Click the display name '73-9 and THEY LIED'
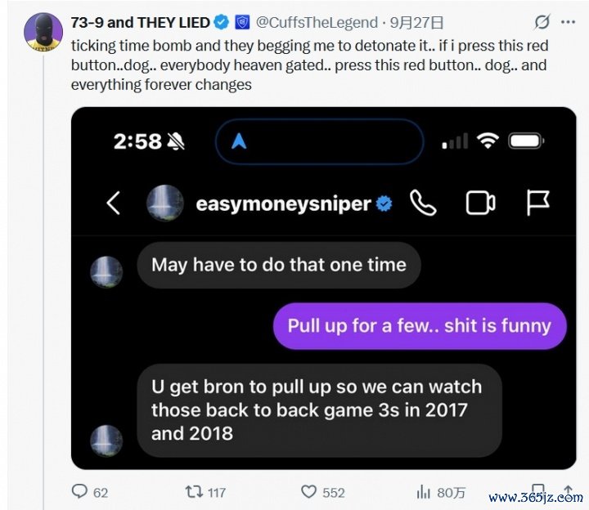 click(x=141, y=22)
